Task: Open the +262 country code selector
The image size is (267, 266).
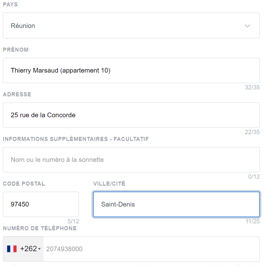Action: click(x=24, y=249)
